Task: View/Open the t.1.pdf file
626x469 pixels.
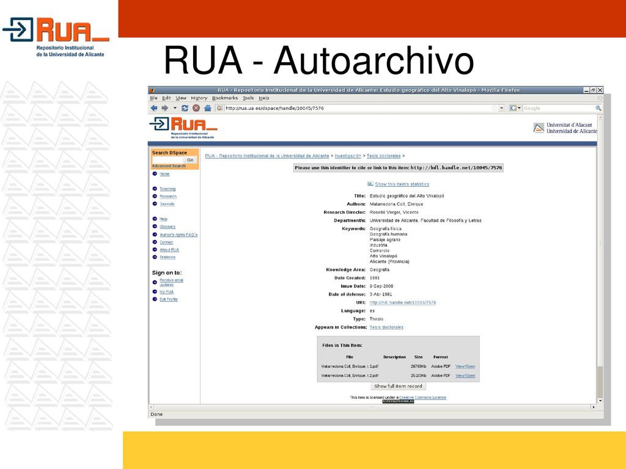Action: (465, 366)
